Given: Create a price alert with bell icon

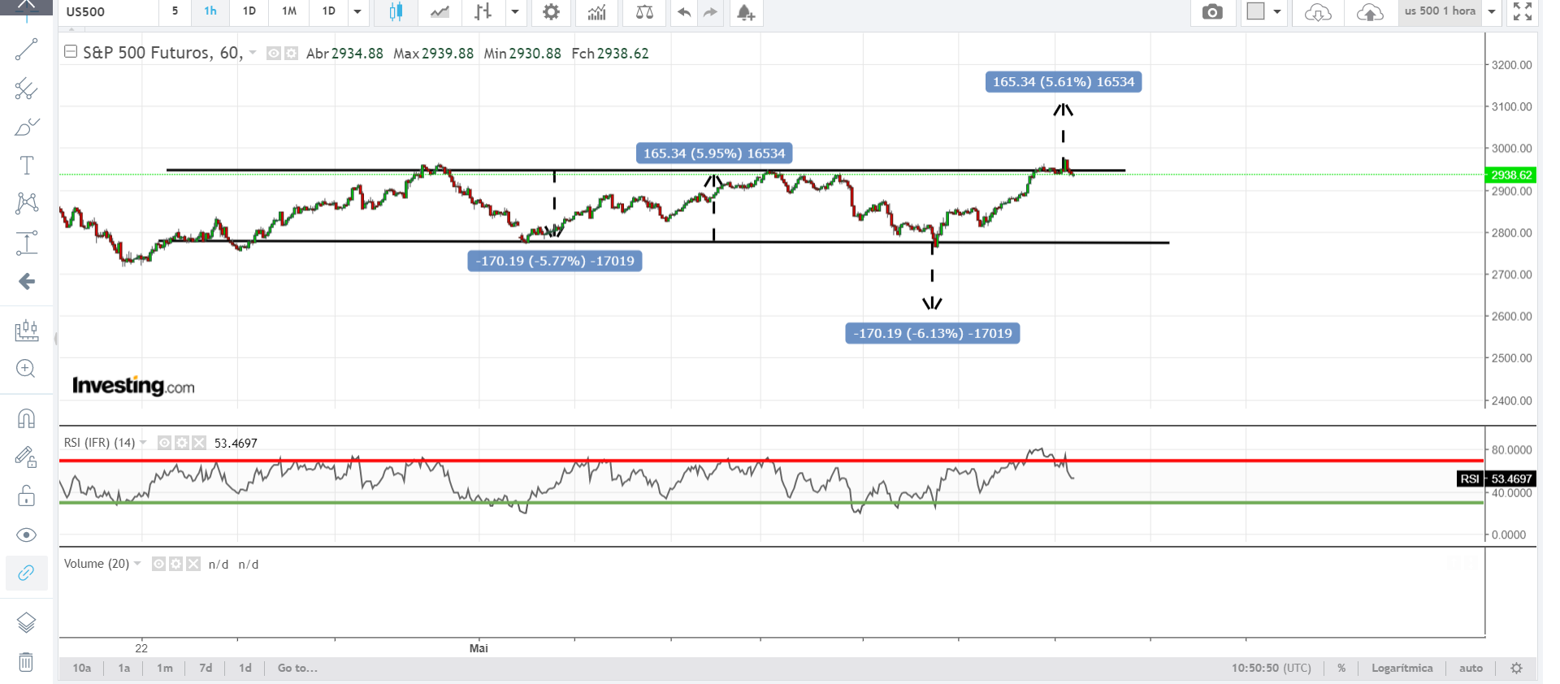Looking at the screenshot, I should click(x=745, y=12).
